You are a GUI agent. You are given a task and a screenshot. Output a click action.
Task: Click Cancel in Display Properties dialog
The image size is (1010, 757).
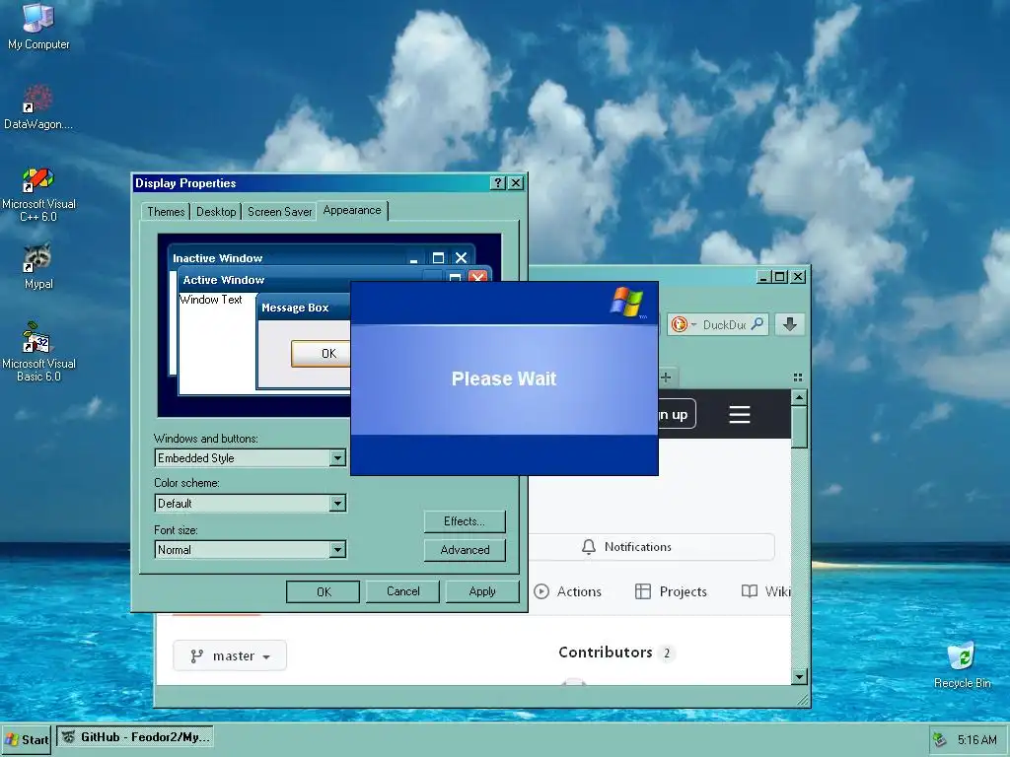[x=402, y=591]
